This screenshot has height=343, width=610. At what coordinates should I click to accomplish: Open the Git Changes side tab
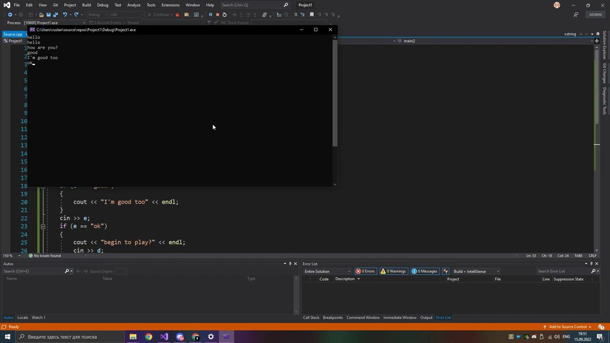coord(605,73)
